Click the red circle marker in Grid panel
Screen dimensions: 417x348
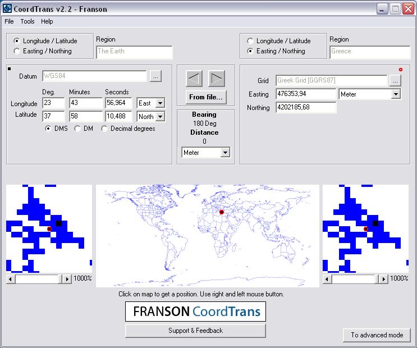pos(401,70)
